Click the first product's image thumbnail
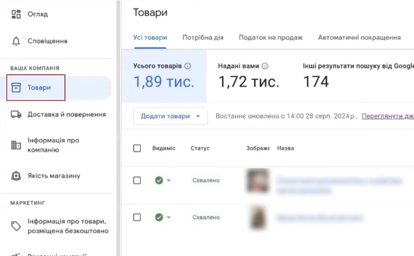The height and width of the screenshot is (256, 414). coord(257,181)
